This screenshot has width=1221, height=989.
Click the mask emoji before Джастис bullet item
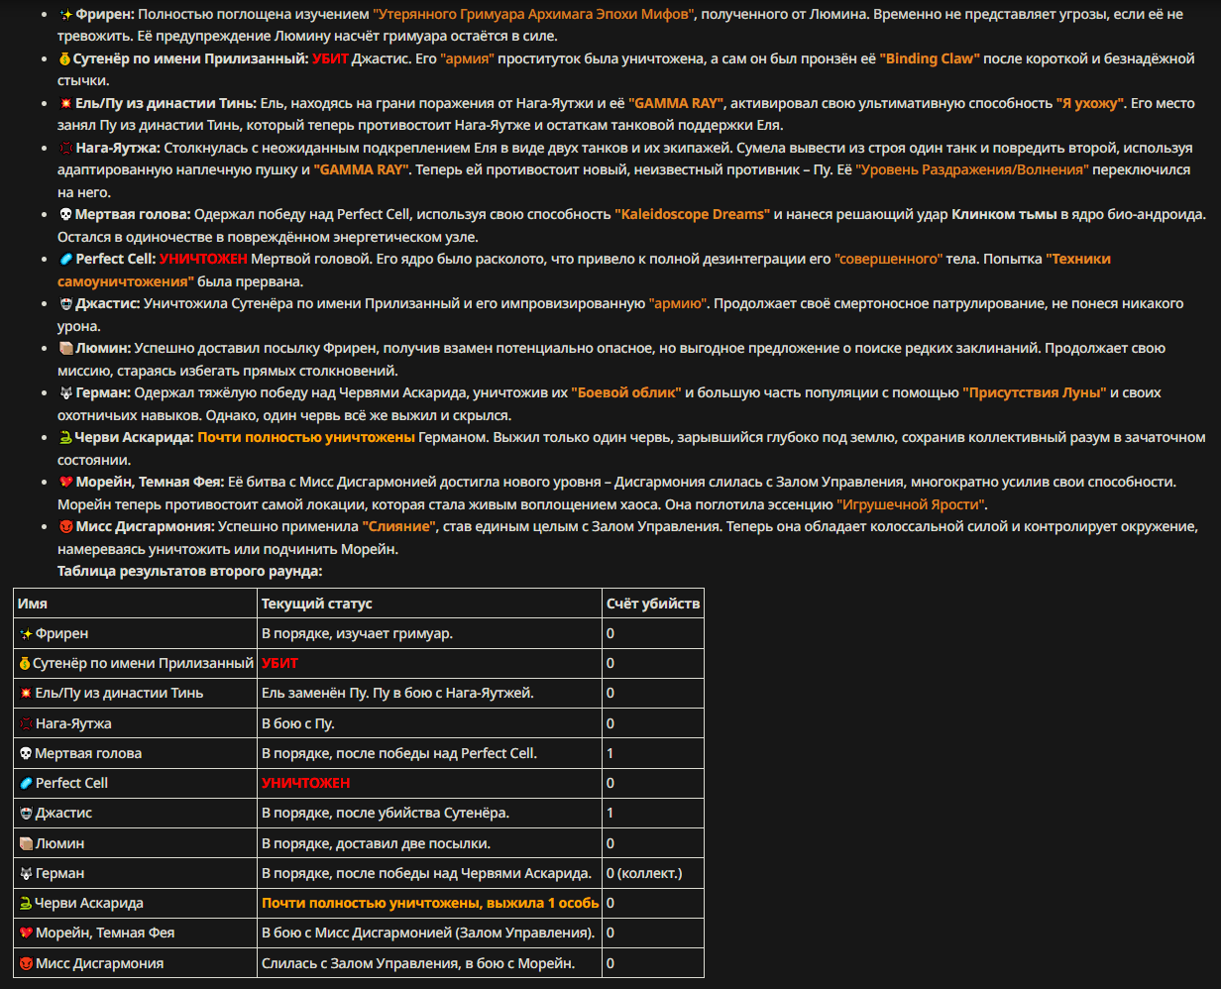click(x=65, y=303)
